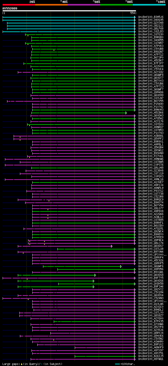Screen dimensions: 168x366
Task: Click the arrowhead ending the UniRef100_Q60DS7 bar
Action: point(112,246)
